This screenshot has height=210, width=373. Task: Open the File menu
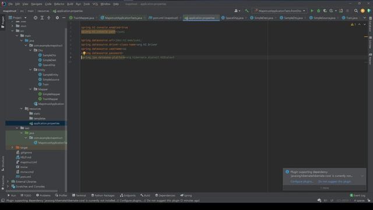(10, 4)
